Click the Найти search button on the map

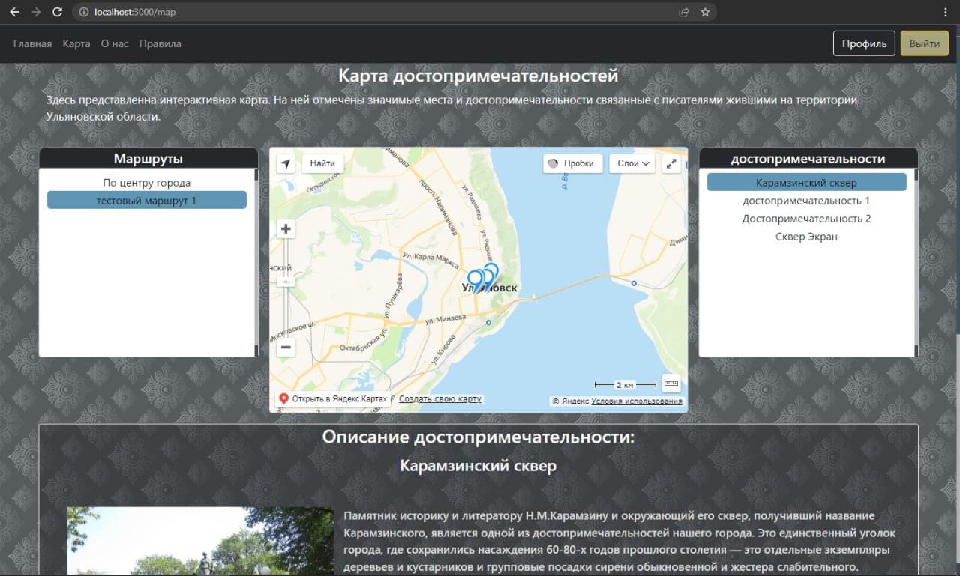[322, 163]
